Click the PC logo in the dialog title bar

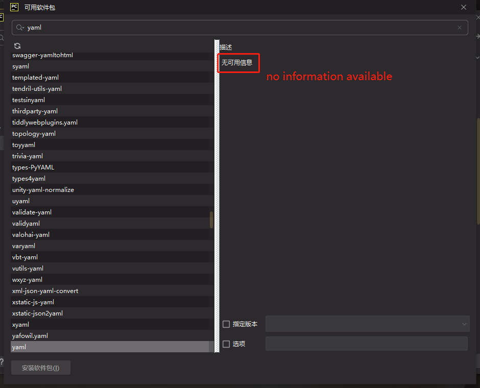click(13, 7)
